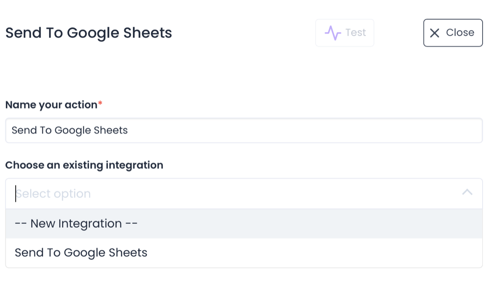Select the "-- New Integration --" option
Viewport: 492px width, 281px height.
[76, 223]
